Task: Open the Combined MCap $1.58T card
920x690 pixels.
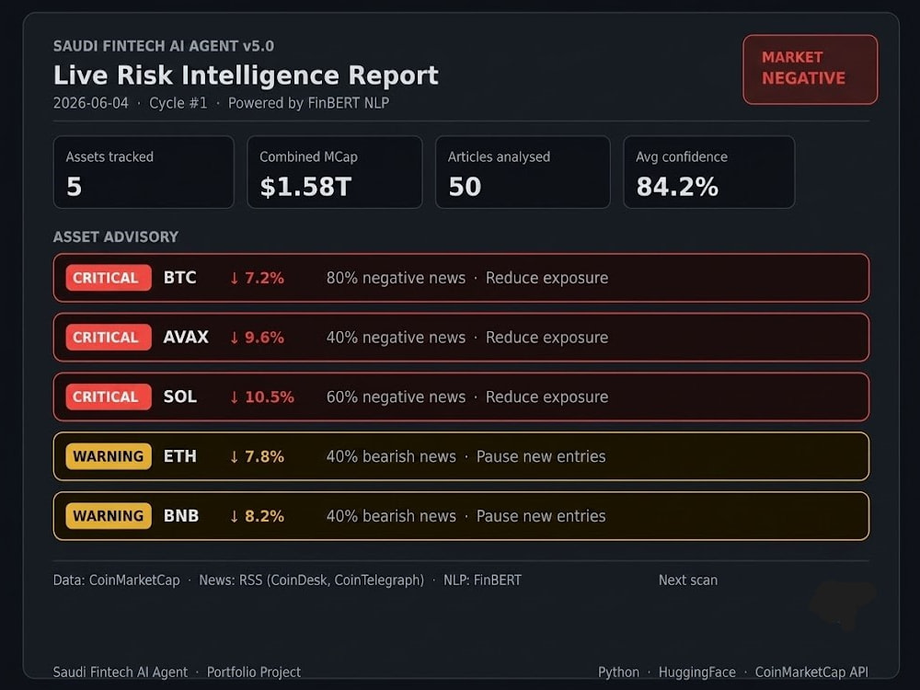Action: [x=335, y=172]
